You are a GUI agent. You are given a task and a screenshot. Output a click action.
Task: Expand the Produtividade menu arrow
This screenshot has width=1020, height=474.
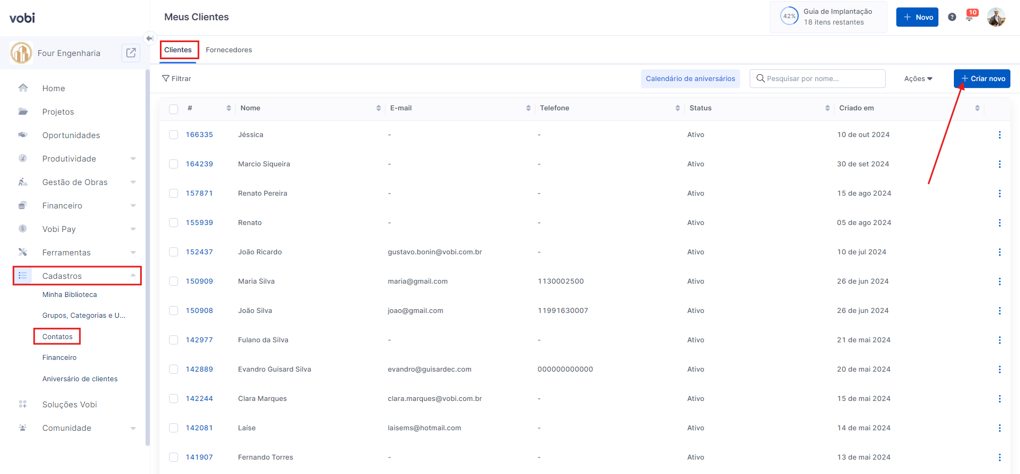pyautogui.click(x=133, y=158)
